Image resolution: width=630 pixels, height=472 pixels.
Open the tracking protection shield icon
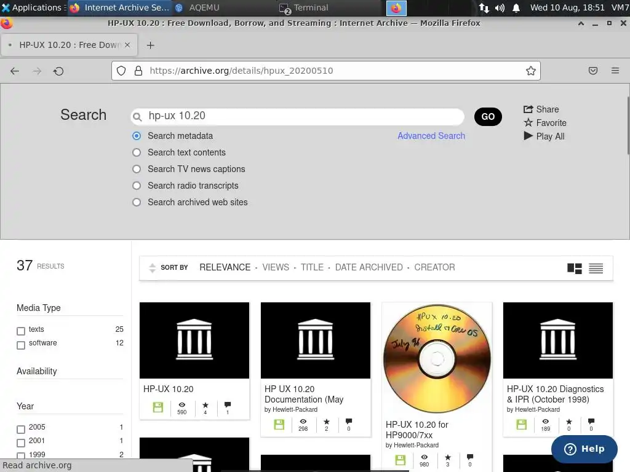tap(121, 71)
